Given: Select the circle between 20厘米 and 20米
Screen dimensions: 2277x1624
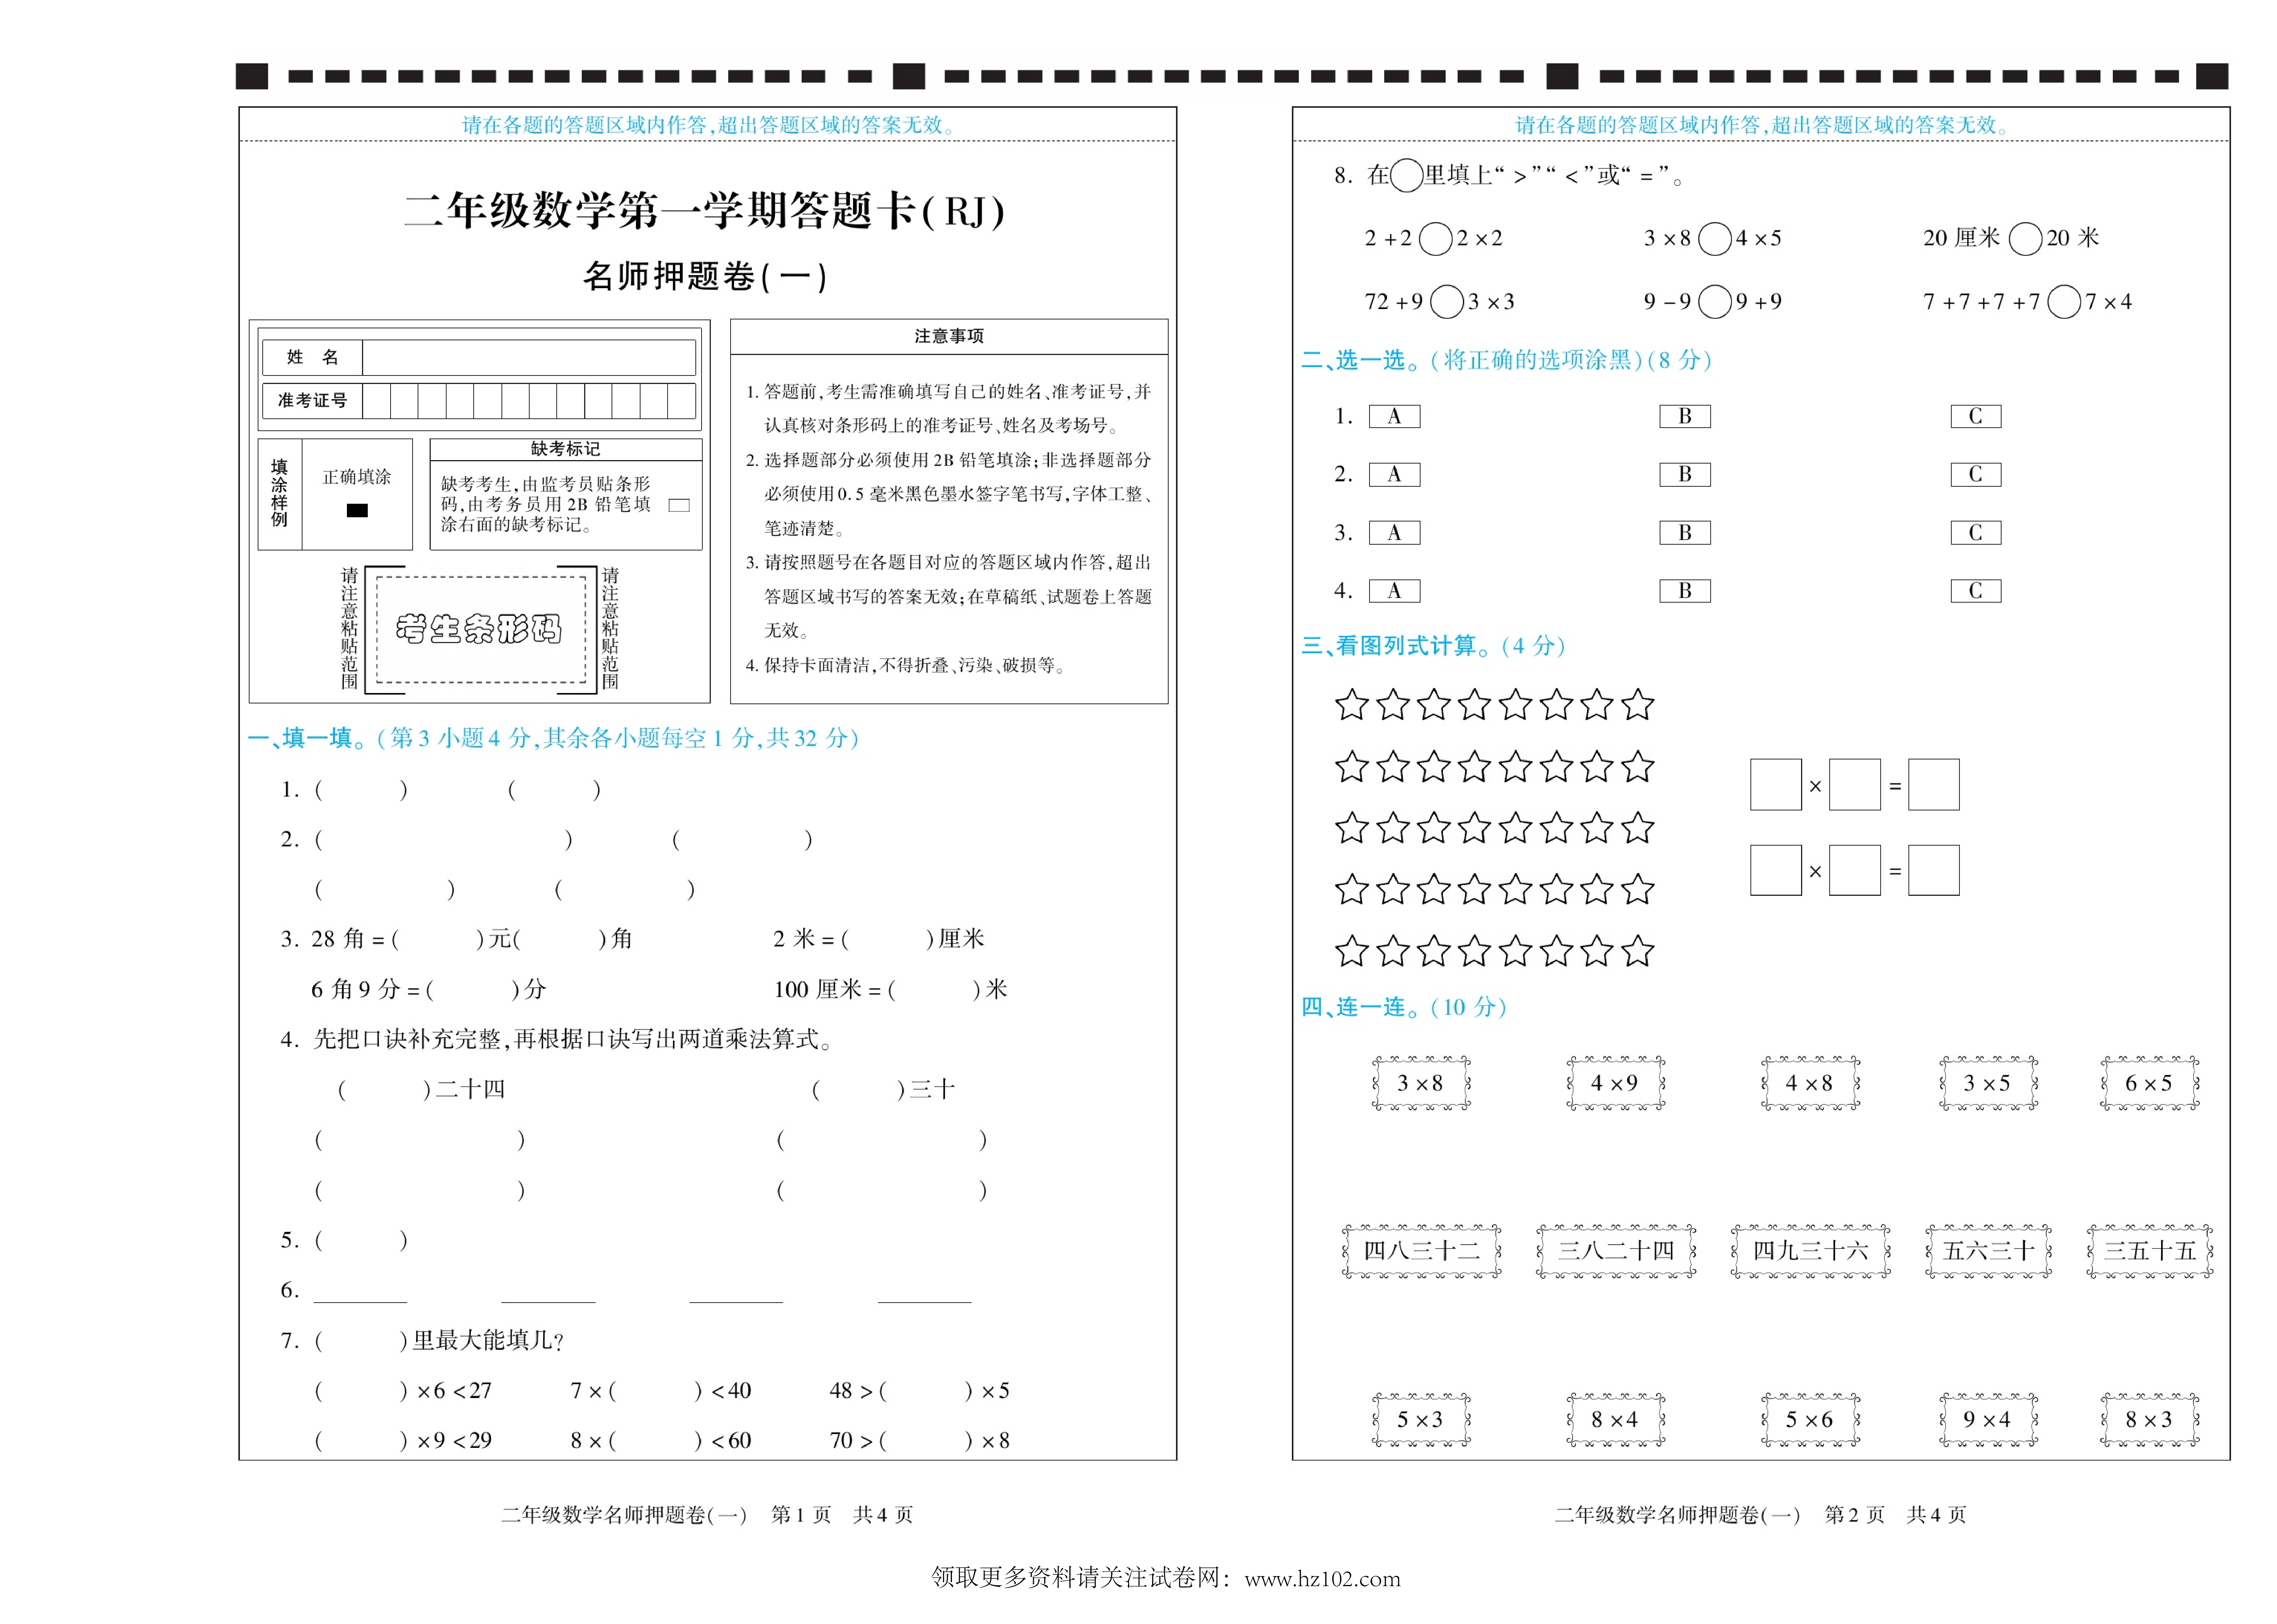Looking at the screenshot, I should (x=2025, y=239).
